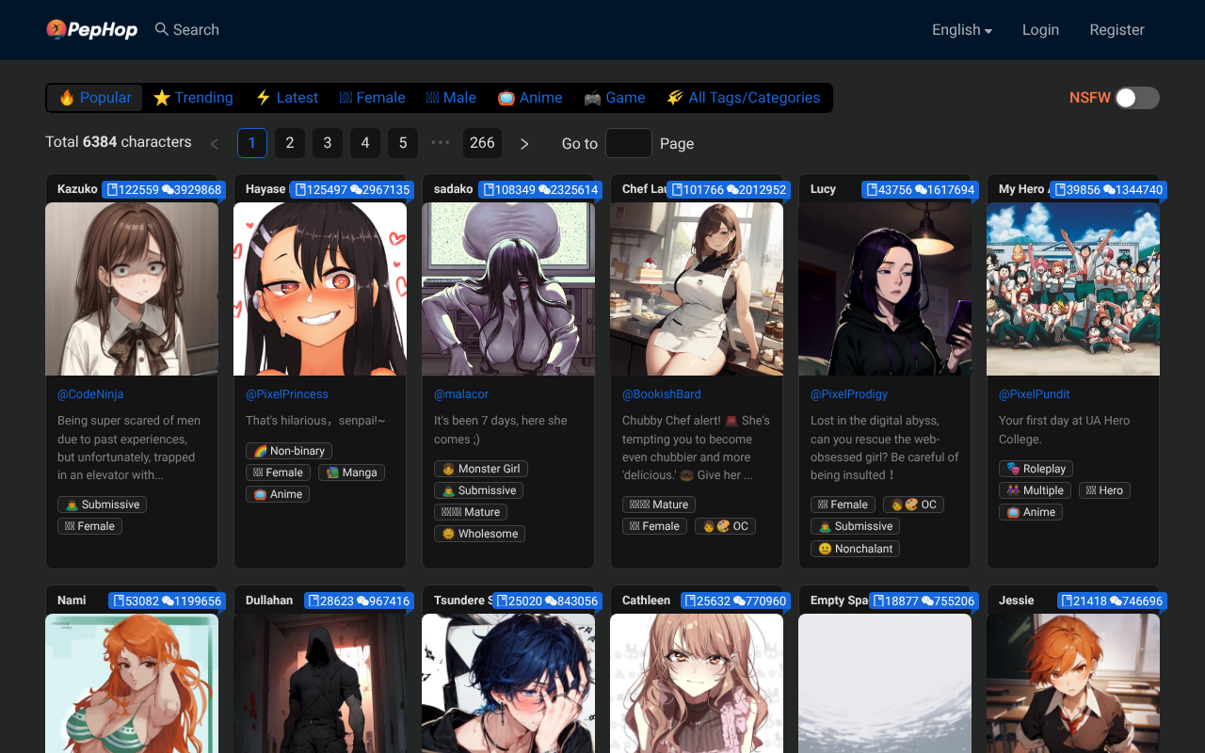
Task: Switch to the Female category tab
Action: coord(372,98)
